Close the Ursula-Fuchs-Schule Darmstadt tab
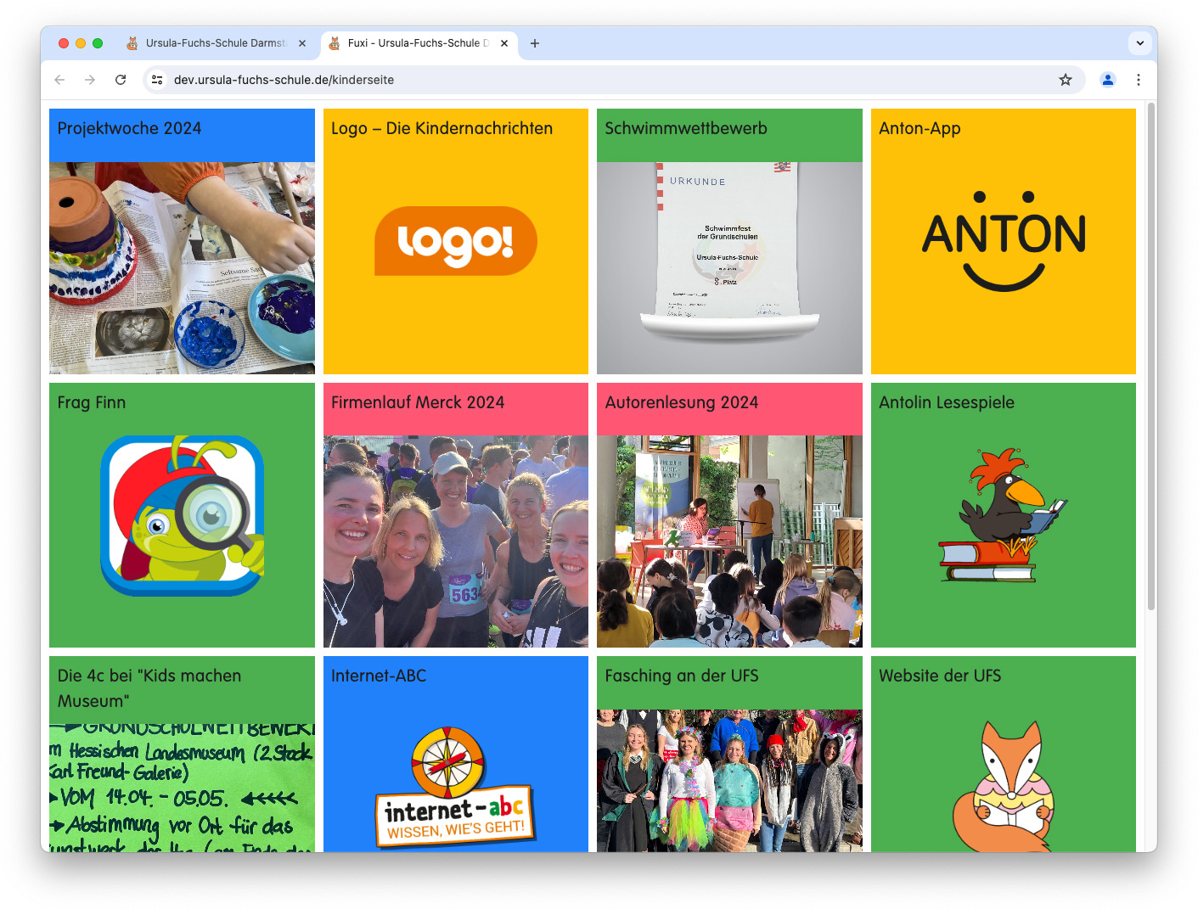 302,43
